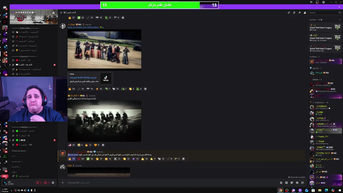Open file explorer folder in taskbar

click(x=320, y=190)
